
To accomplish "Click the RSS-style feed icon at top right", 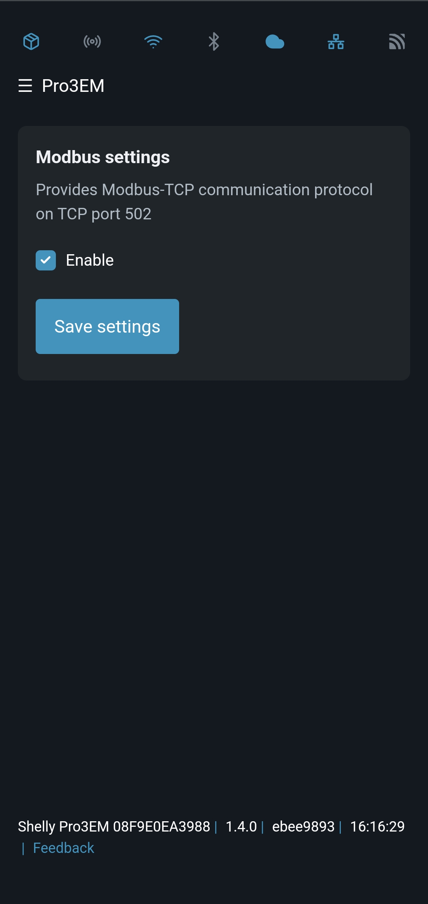I will click(397, 42).
